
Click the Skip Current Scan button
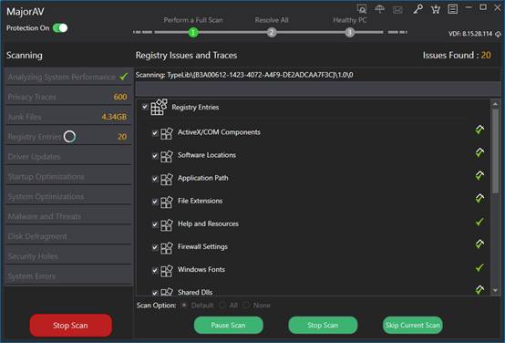tap(413, 326)
